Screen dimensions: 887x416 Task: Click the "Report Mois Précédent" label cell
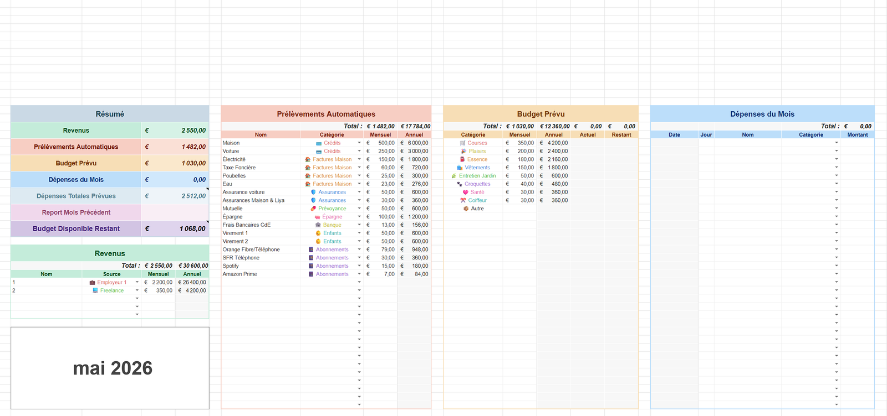(76, 212)
